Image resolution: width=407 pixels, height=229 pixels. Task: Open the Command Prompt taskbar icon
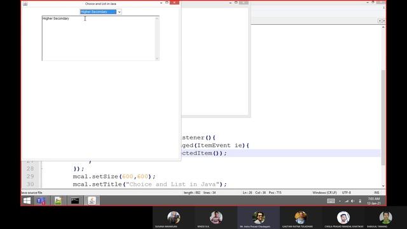75,201
